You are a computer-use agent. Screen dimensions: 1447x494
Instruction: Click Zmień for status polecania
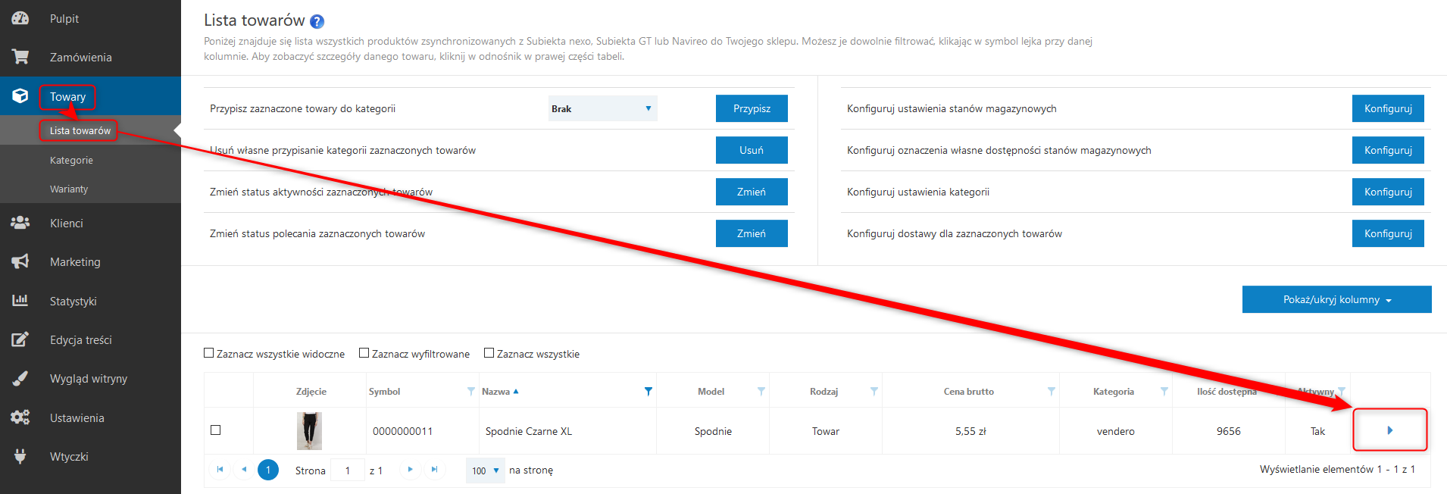click(x=752, y=233)
